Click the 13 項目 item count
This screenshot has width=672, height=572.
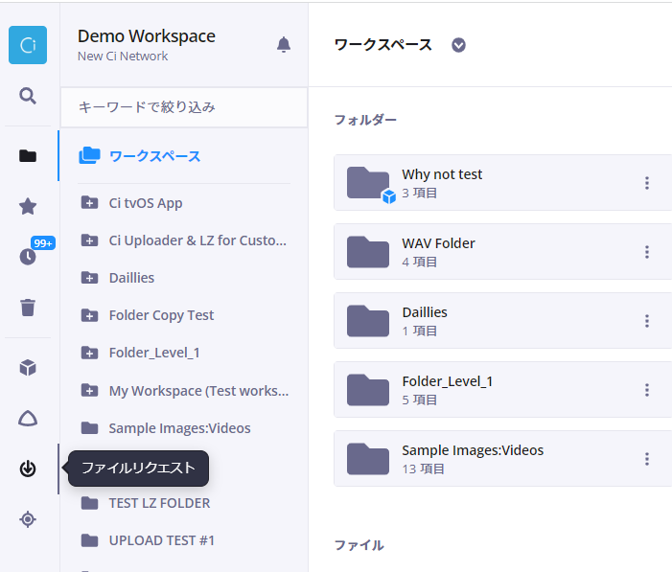(x=423, y=469)
